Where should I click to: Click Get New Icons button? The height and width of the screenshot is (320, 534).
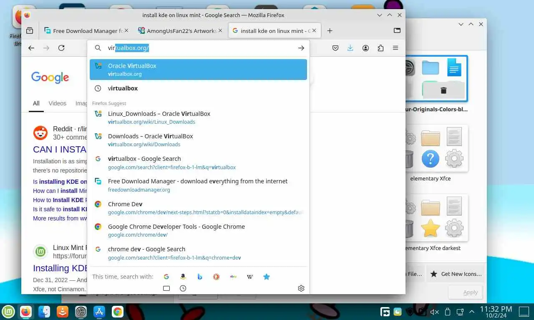pyautogui.click(x=457, y=274)
